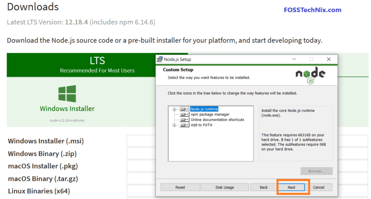Expand the Add to PATH tree node

click(174, 125)
